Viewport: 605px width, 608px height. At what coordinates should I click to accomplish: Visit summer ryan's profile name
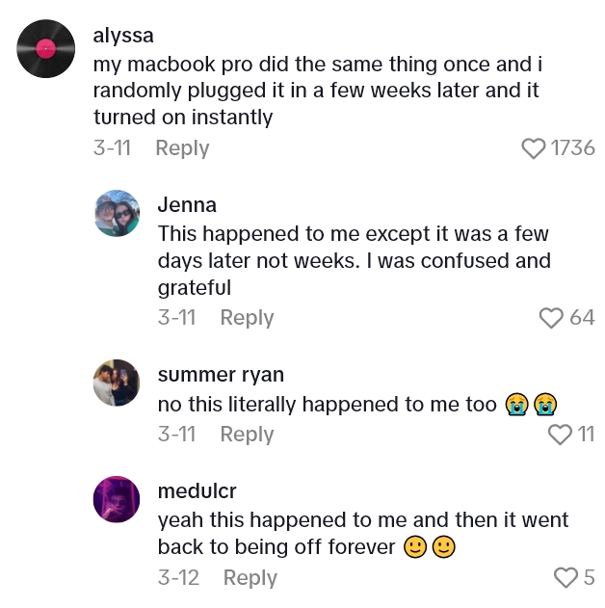221,375
